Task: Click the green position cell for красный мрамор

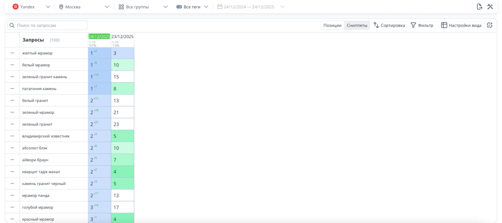Action: (x=122, y=219)
